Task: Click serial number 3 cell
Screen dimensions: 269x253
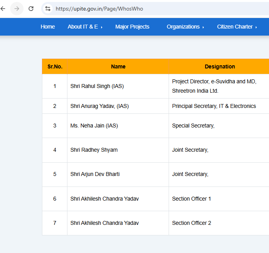Action: pos(55,126)
